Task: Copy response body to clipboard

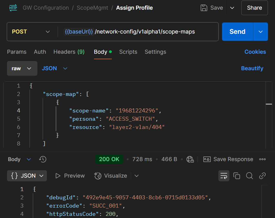Action: coord(237,176)
